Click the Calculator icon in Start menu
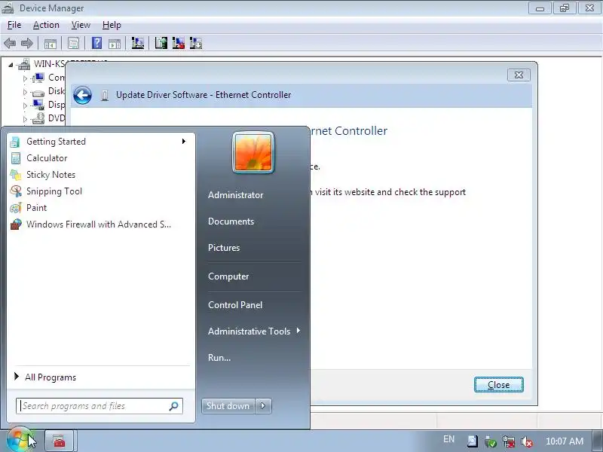 [x=15, y=158]
